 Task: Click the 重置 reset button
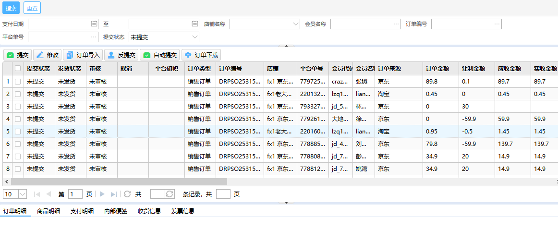[x=32, y=8]
